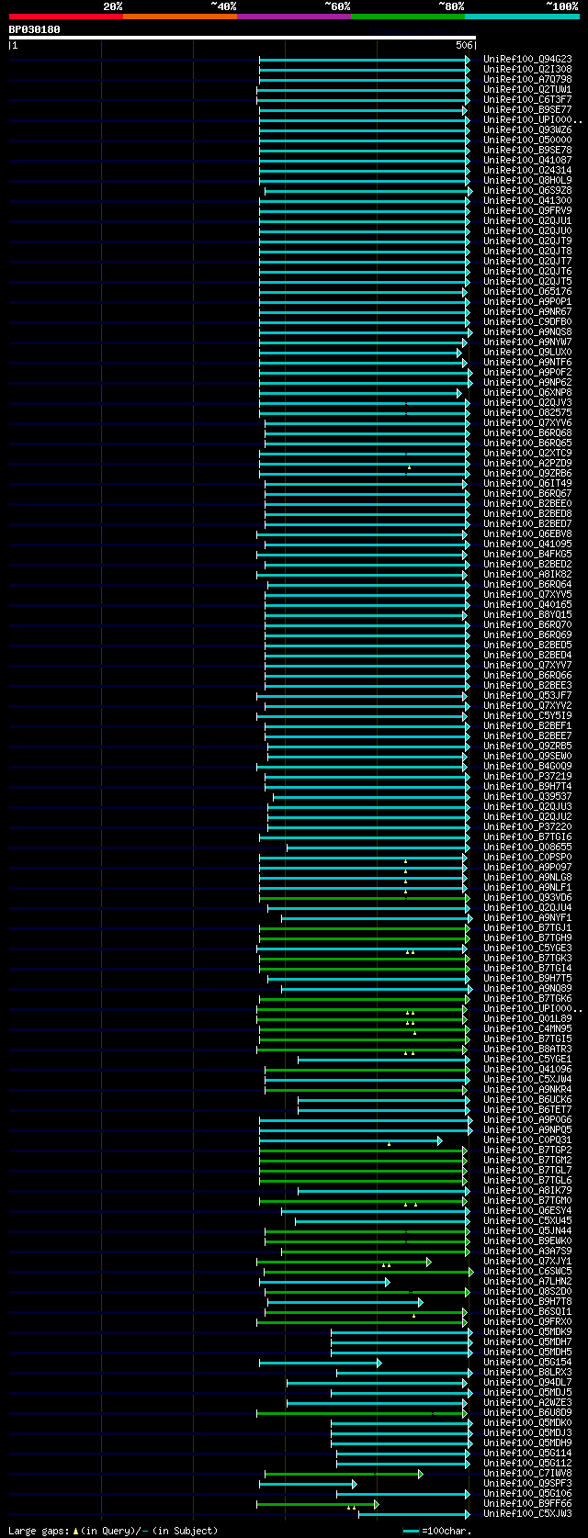The height and width of the screenshot is (1538, 588).
Task: Open hit UniRef100_Q94G23
Action: pyautogui.click(x=527, y=60)
